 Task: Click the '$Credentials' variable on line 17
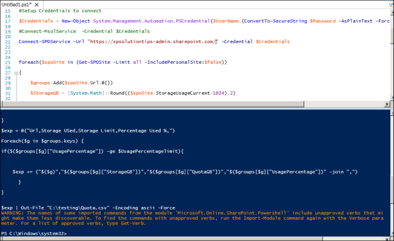[x=36, y=21]
